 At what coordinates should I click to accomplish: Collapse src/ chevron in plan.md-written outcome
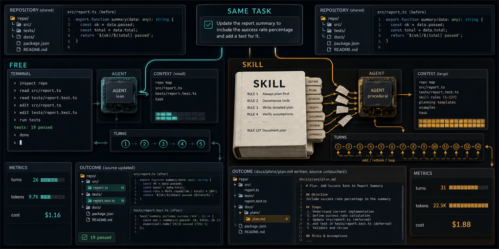235,185
